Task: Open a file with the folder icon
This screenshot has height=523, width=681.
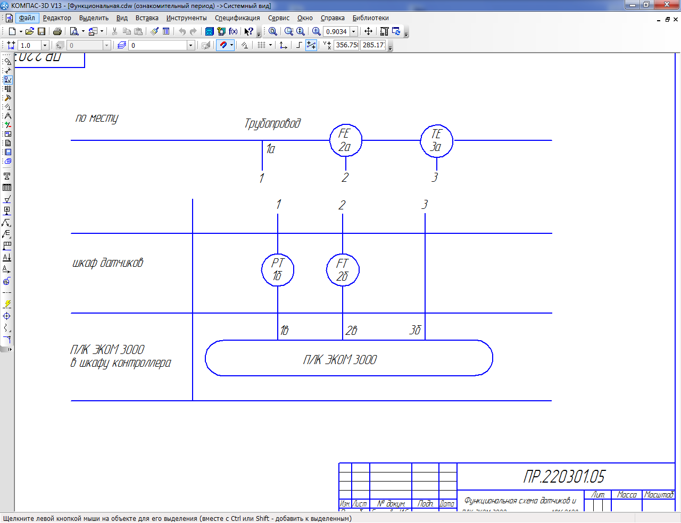Action: pos(30,31)
